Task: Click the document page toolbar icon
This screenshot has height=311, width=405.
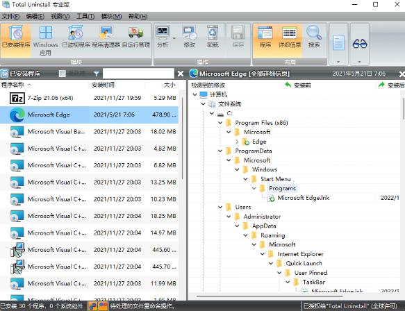Action: 338,42
